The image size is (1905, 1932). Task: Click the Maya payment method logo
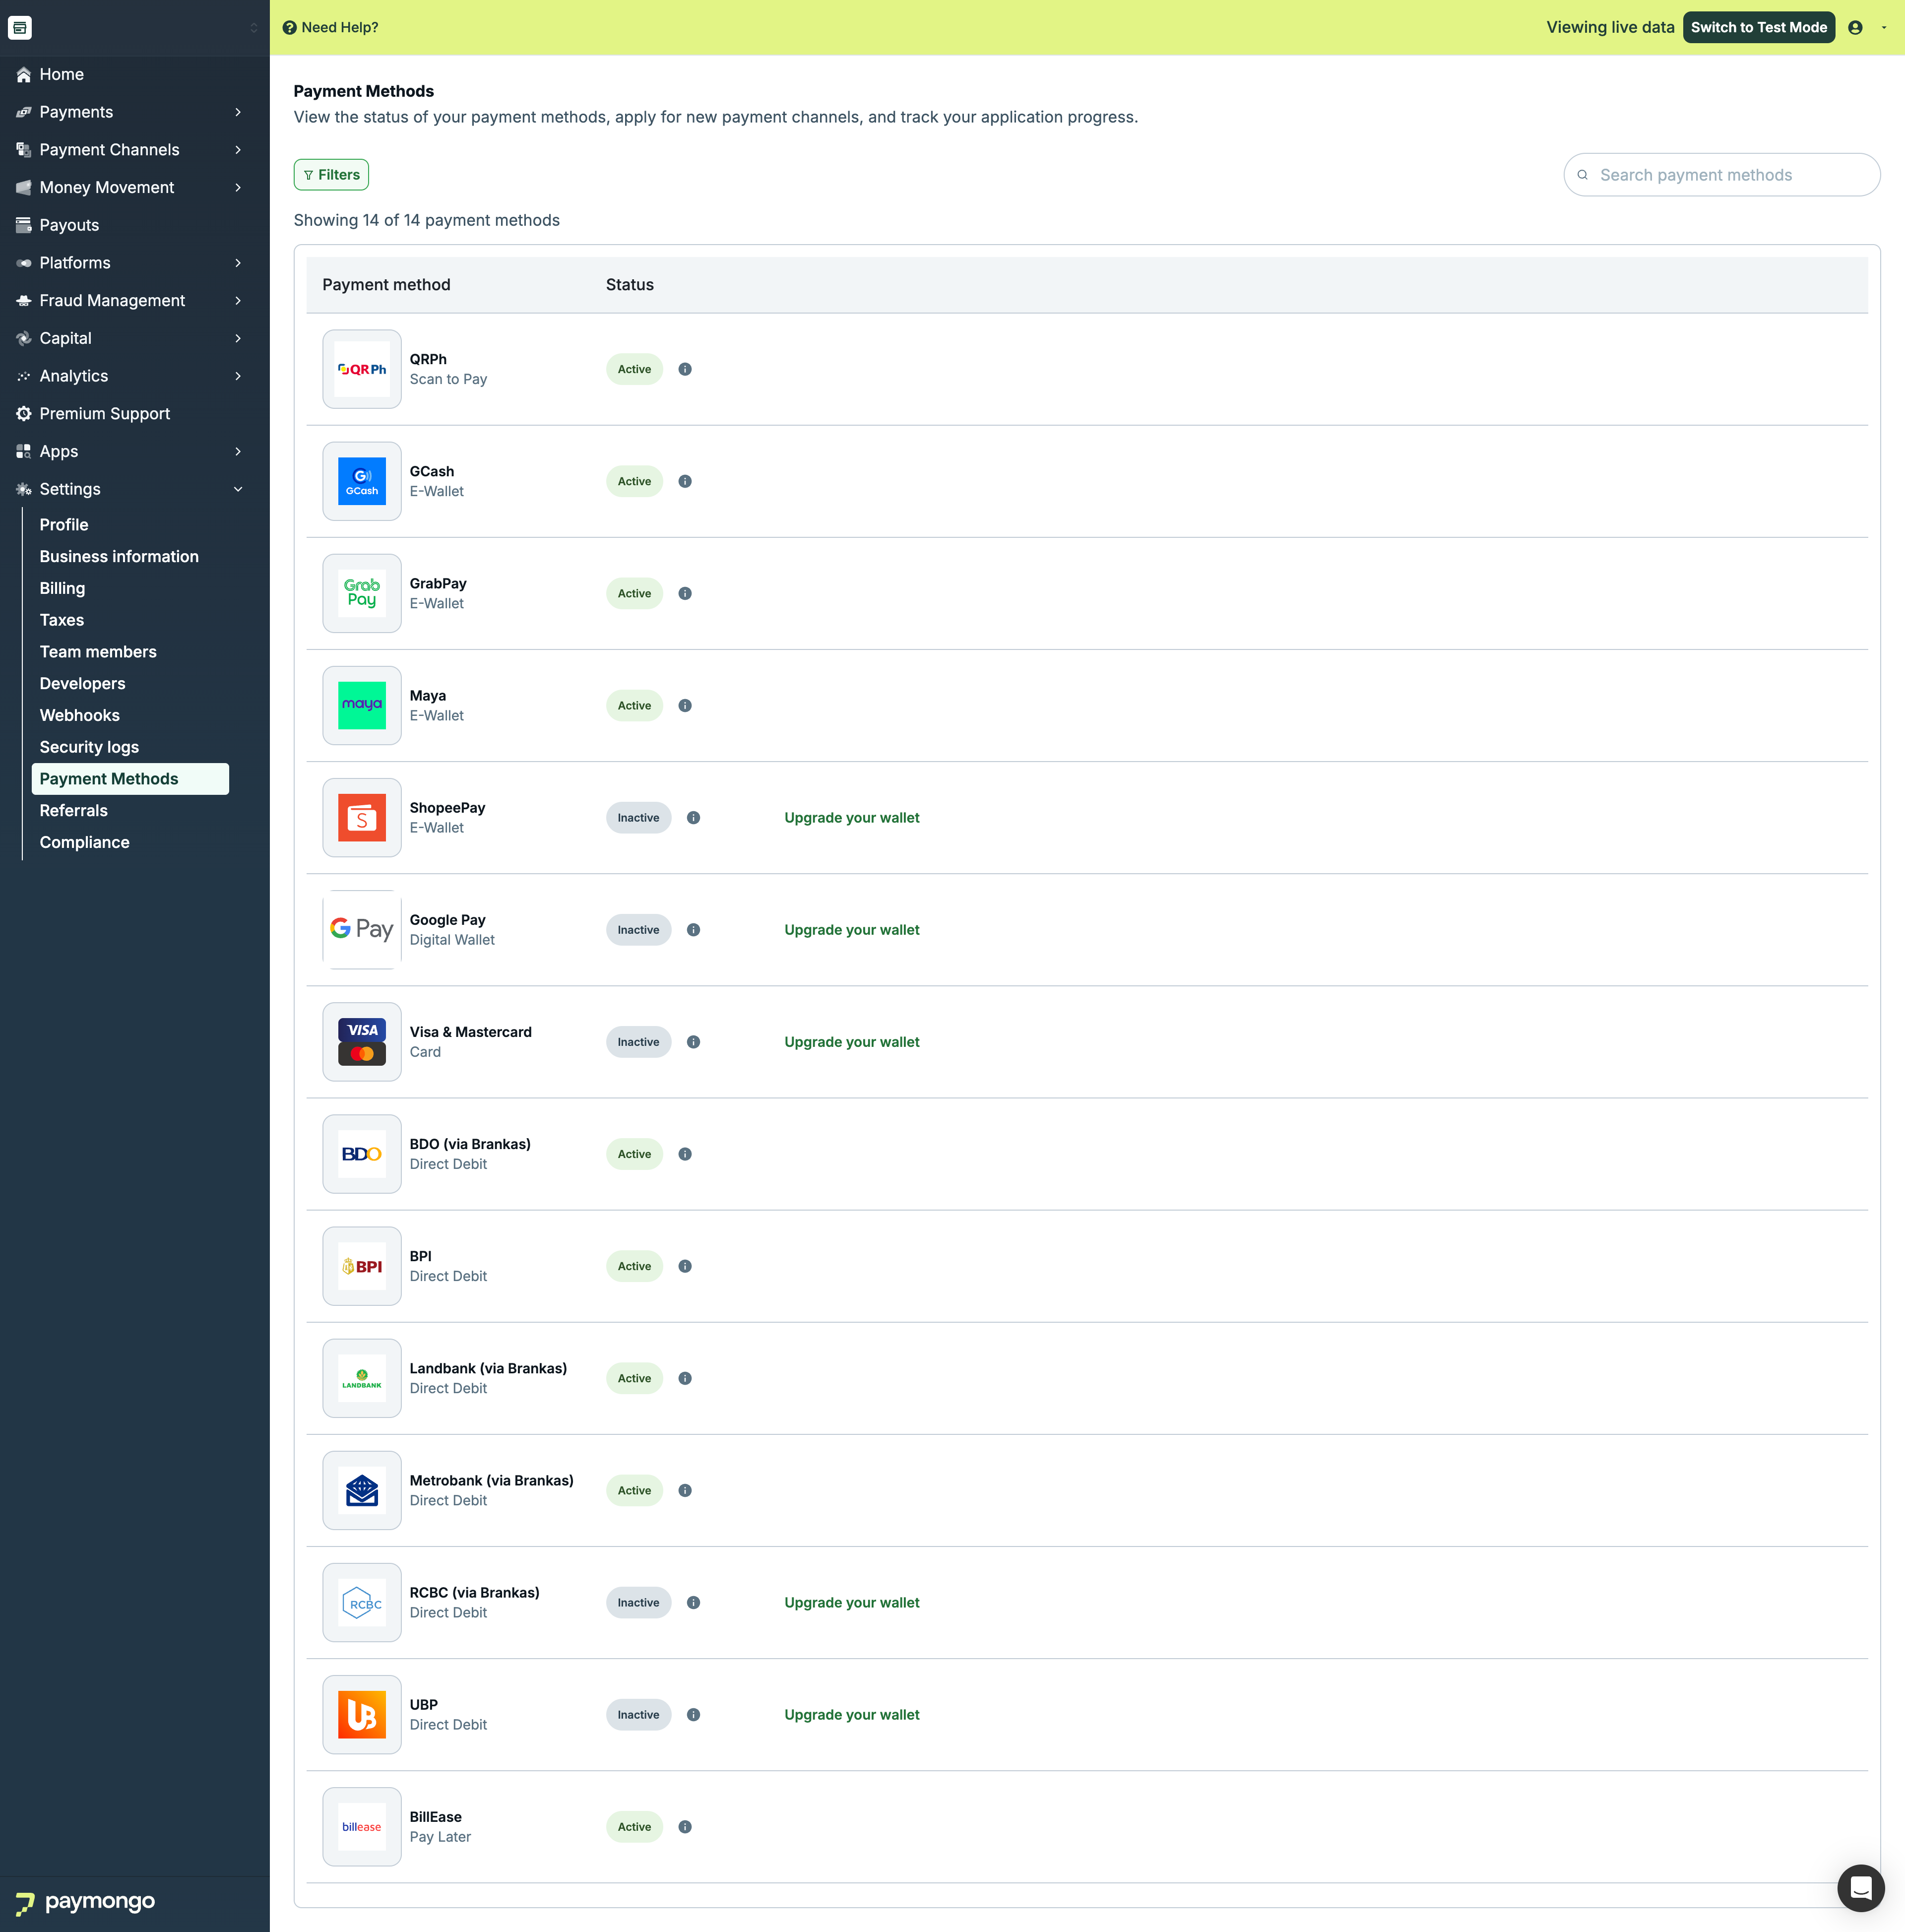tap(362, 705)
